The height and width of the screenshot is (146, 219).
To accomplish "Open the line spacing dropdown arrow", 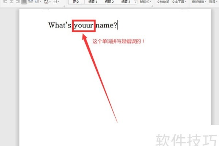I will click(41, 2).
